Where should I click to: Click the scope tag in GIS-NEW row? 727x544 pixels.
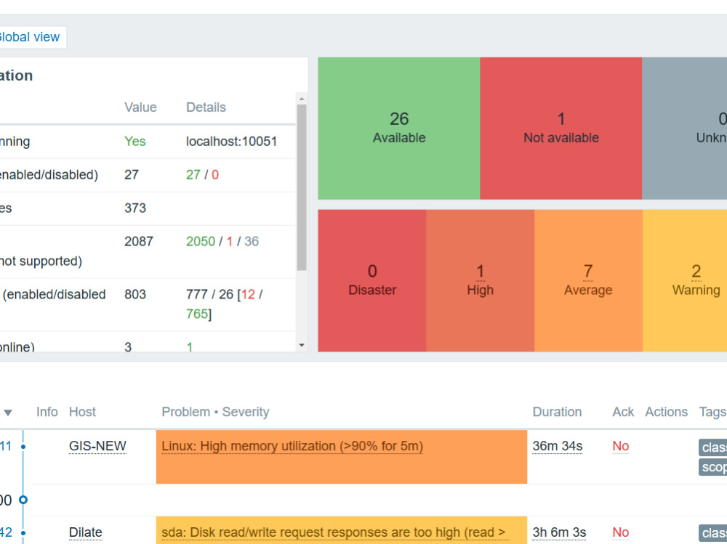click(712, 467)
